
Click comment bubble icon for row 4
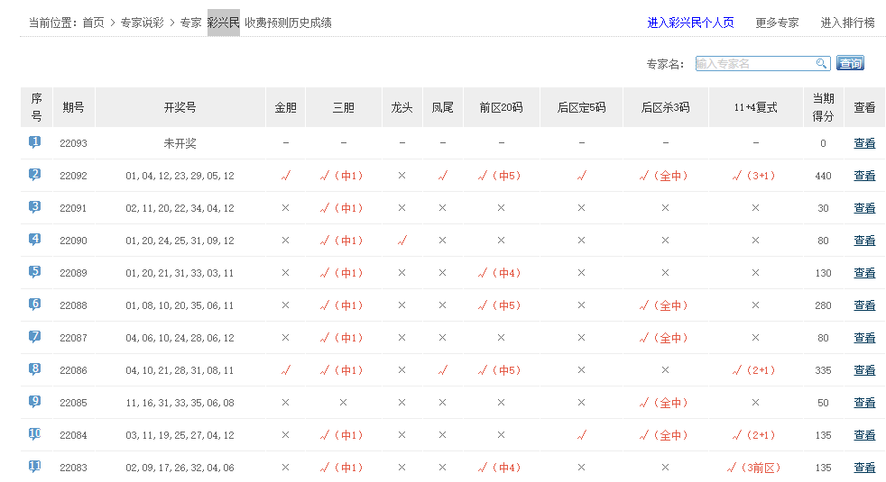point(35,240)
